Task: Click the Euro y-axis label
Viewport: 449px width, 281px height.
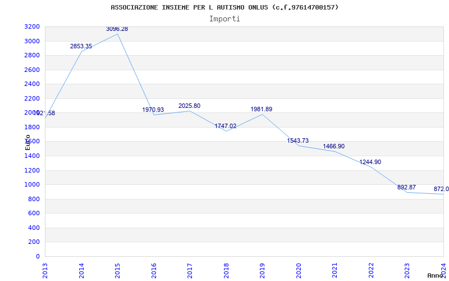Action: tap(28, 142)
